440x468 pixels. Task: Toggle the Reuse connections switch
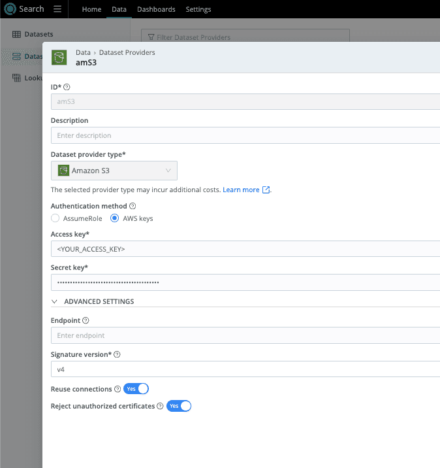[x=136, y=389]
